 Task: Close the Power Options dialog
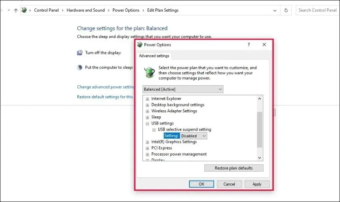pyautogui.click(x=264, y=44)
